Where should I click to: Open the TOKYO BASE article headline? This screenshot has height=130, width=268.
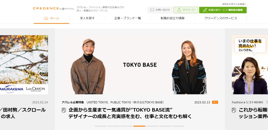point(130,113)
